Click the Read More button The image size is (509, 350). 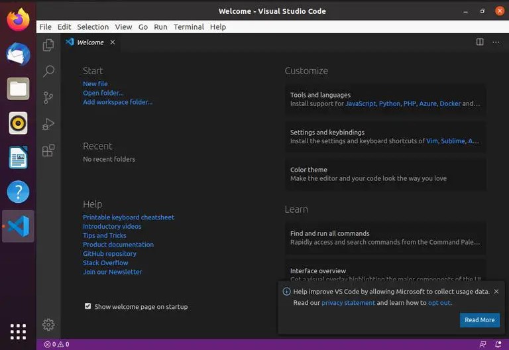(479, 320)
